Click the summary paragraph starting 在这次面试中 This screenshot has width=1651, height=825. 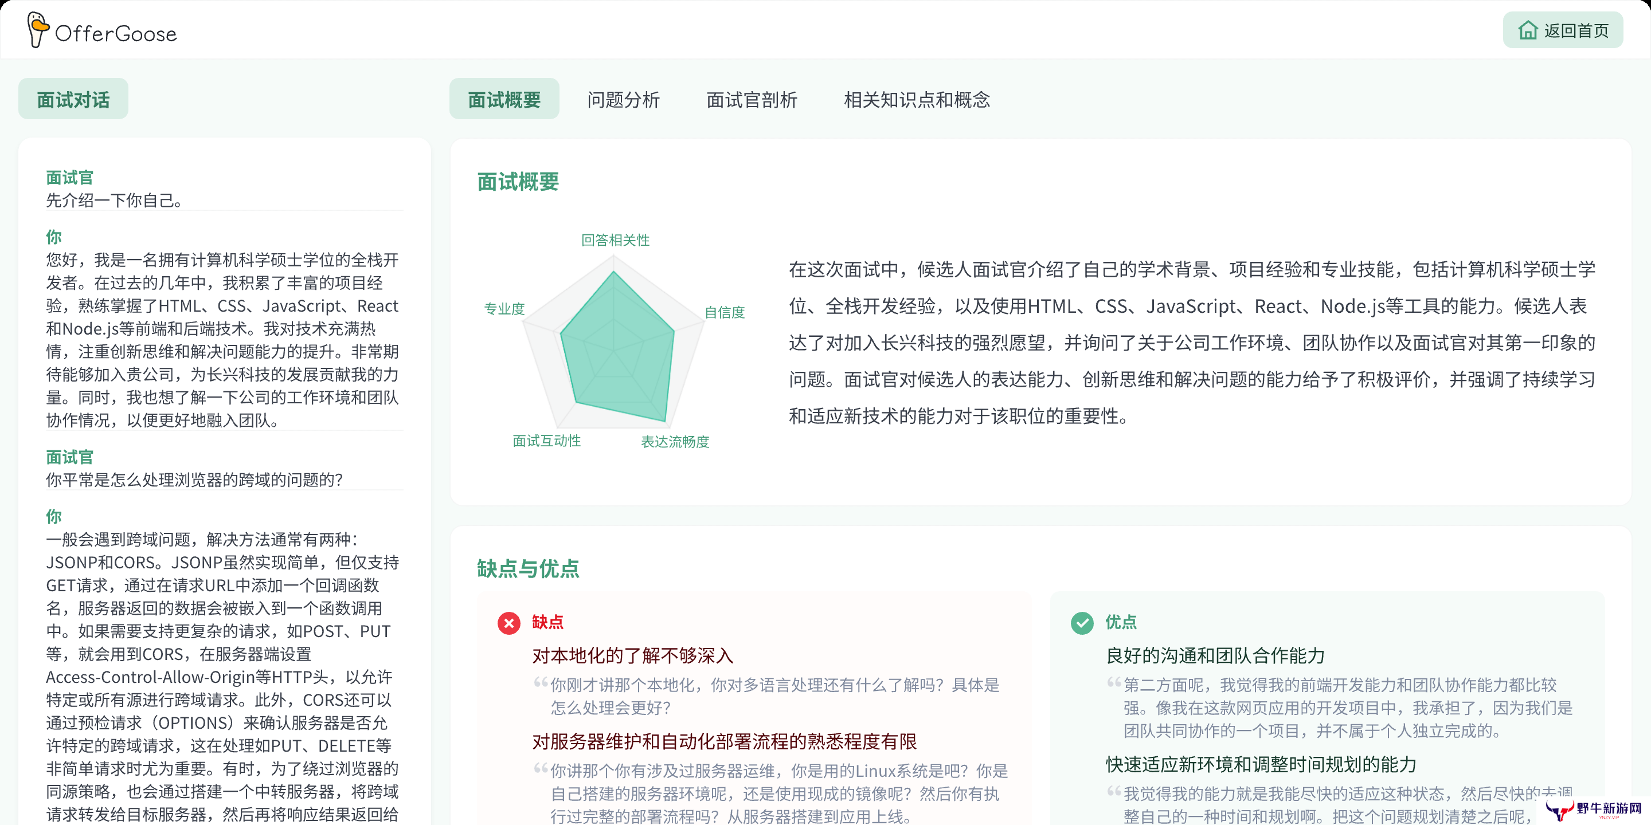[x=1192, y=343]
